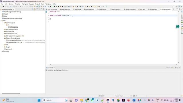Switch to the hstart/pom.xml editor tab
This screenshot has height=103, width=183.
tap(130, 9)
